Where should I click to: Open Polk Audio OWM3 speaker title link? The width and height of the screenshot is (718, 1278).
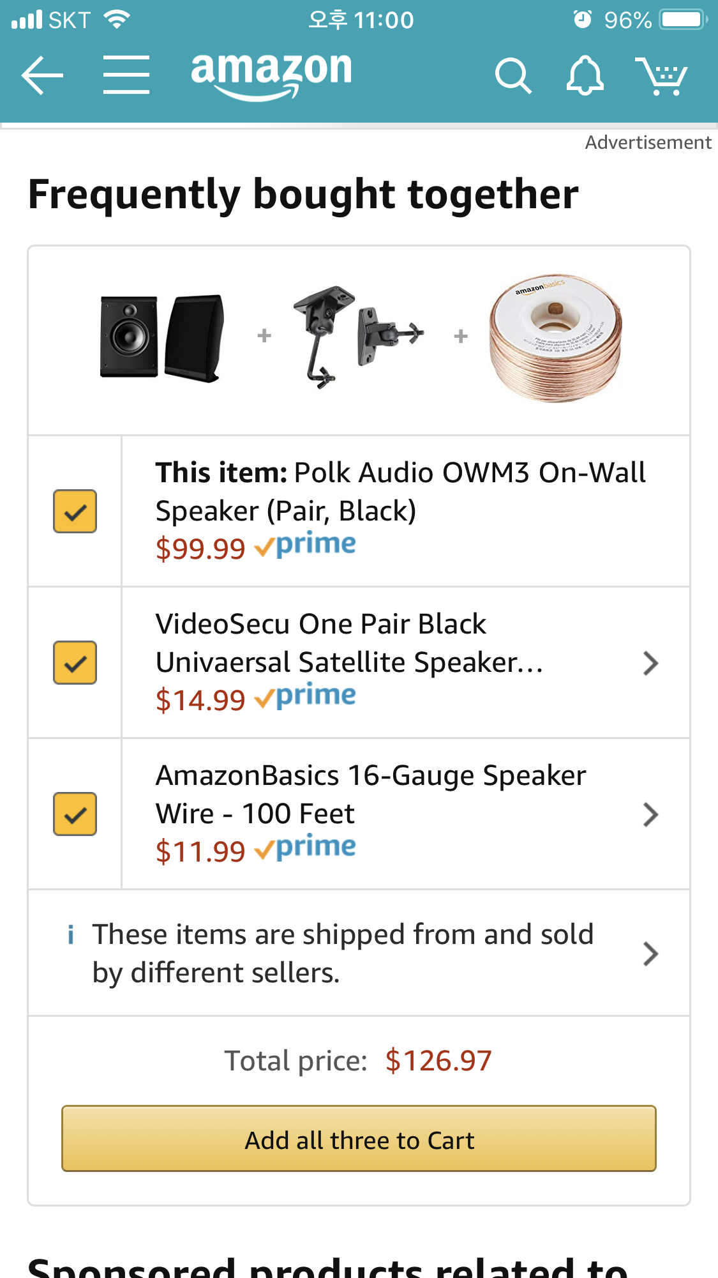[x=400, y=492]
